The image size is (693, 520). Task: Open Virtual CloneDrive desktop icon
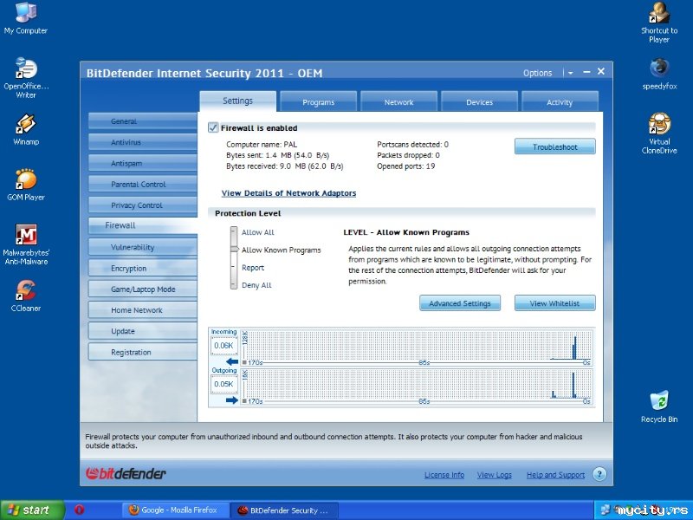point(659,133)
